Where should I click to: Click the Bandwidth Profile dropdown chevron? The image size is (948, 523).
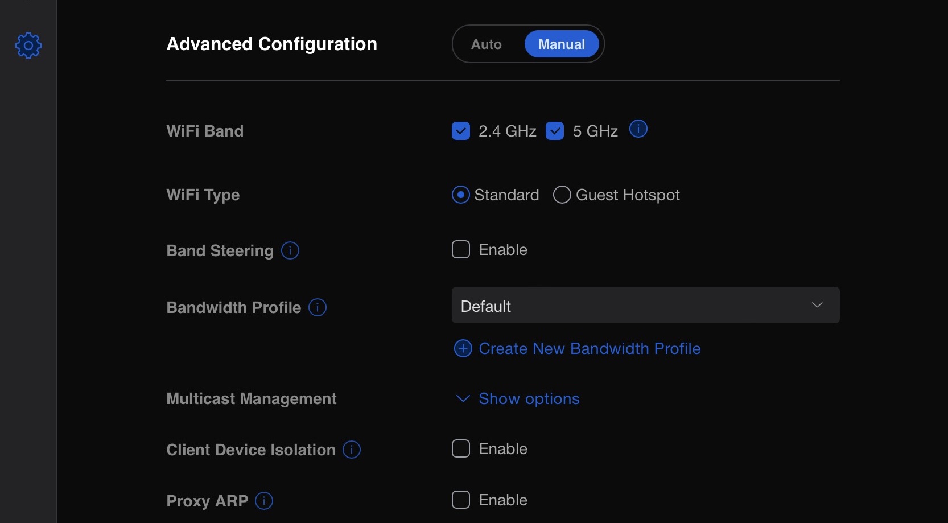817,305
